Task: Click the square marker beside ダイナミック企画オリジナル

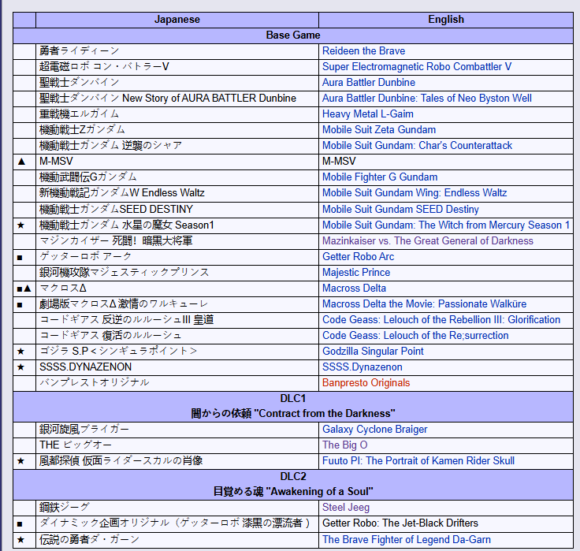Action: (20, 524)
